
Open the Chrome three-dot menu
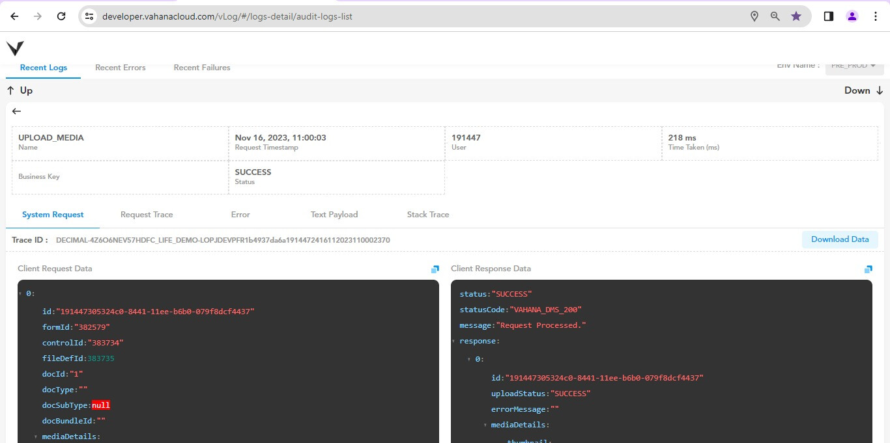pyautogui.click(x=876, y=16)
